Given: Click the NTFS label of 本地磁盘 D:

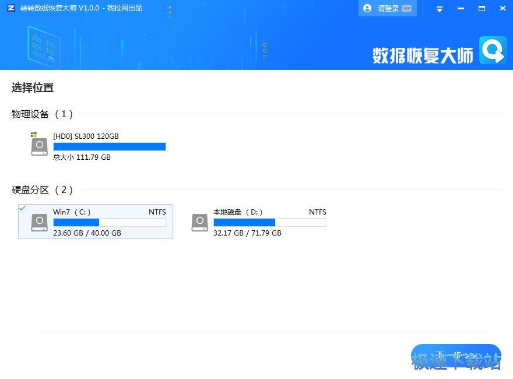Looking at the screenshot, I should [x=318, y=212].
